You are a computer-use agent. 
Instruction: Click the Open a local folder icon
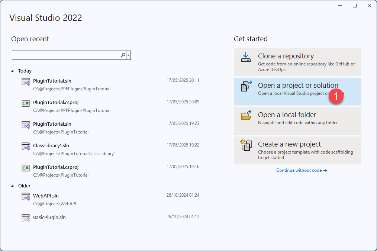tap(246, 115)
